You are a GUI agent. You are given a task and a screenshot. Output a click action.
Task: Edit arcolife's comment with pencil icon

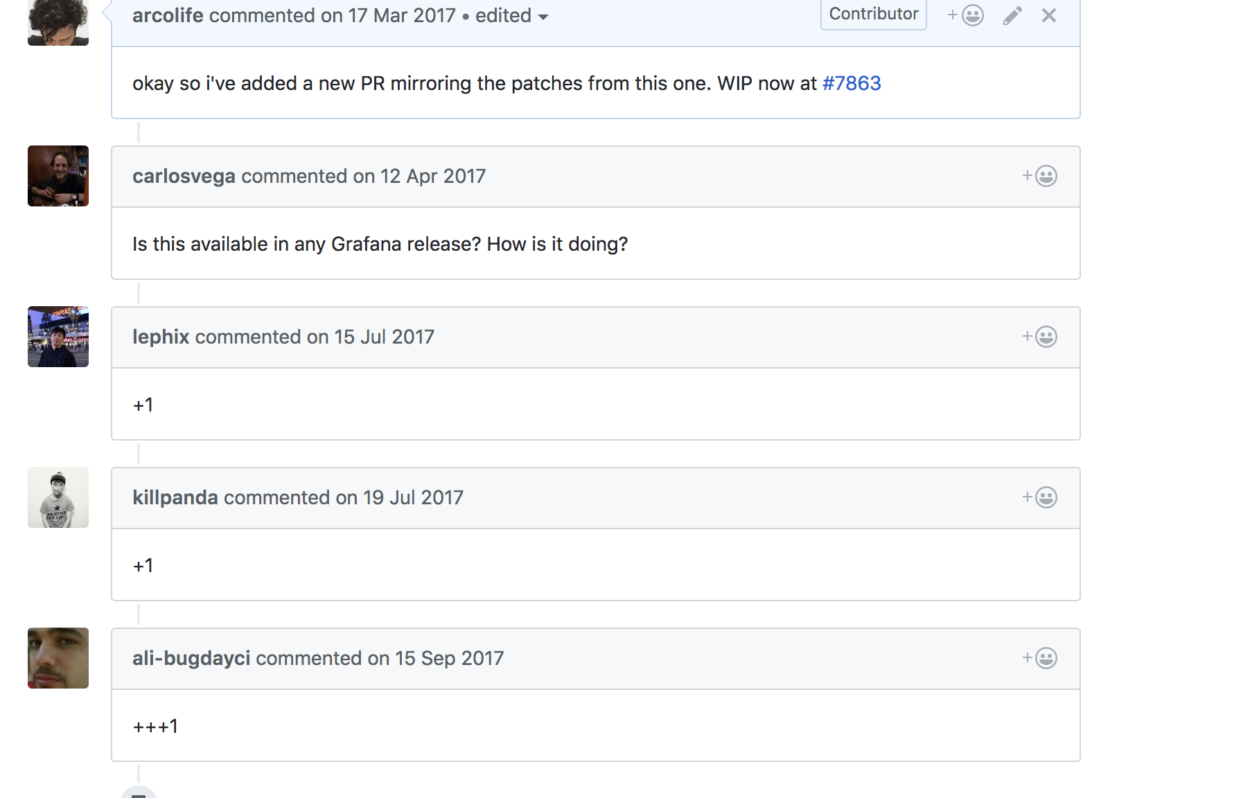1012,15
